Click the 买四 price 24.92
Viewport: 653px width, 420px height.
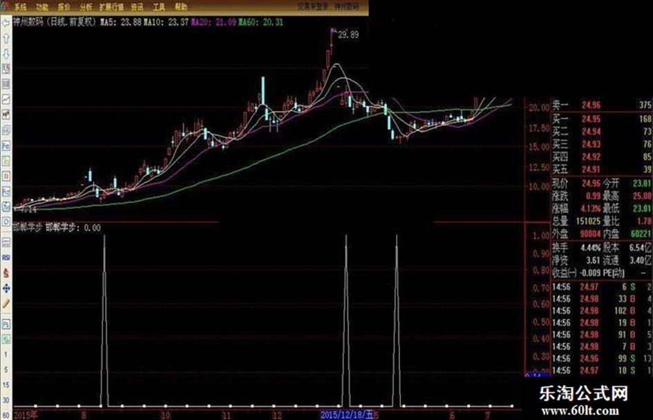click(x=591, y=157)
